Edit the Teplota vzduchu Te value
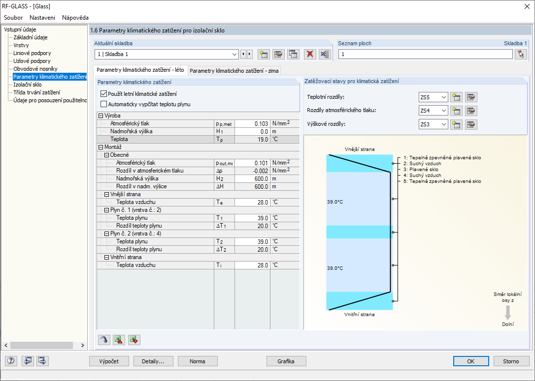Viewport: 535px width, 381px height. (x=252, y=202)
